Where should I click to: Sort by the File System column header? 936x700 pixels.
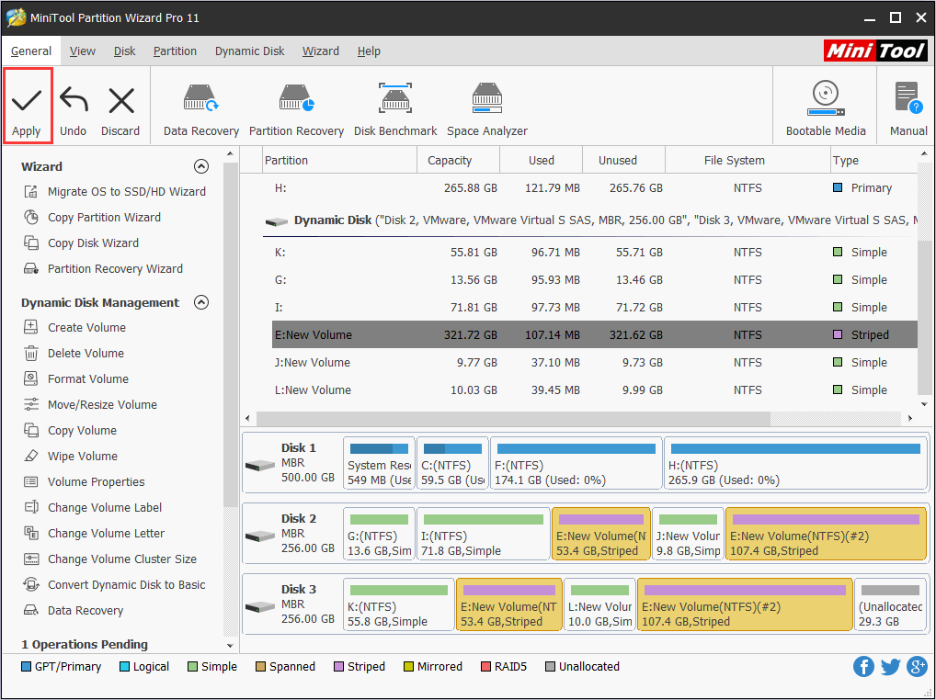tap(748, 161)
